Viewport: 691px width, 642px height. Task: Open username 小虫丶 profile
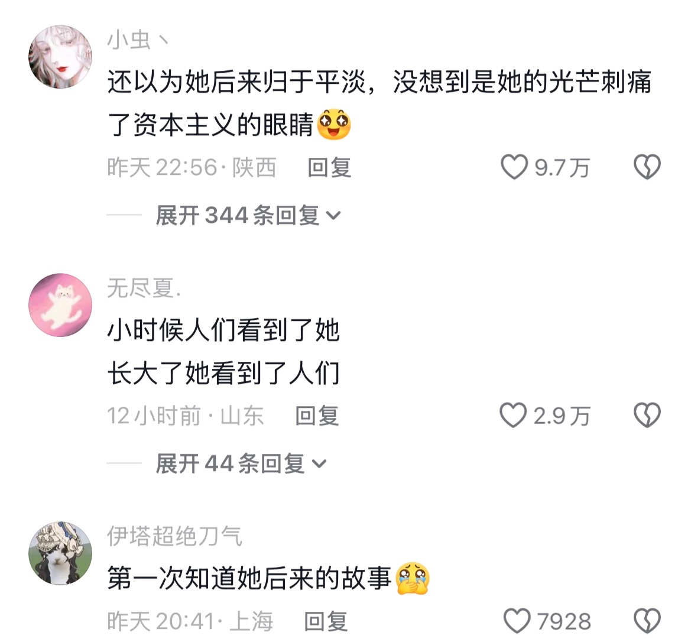(x=138, y=40)
